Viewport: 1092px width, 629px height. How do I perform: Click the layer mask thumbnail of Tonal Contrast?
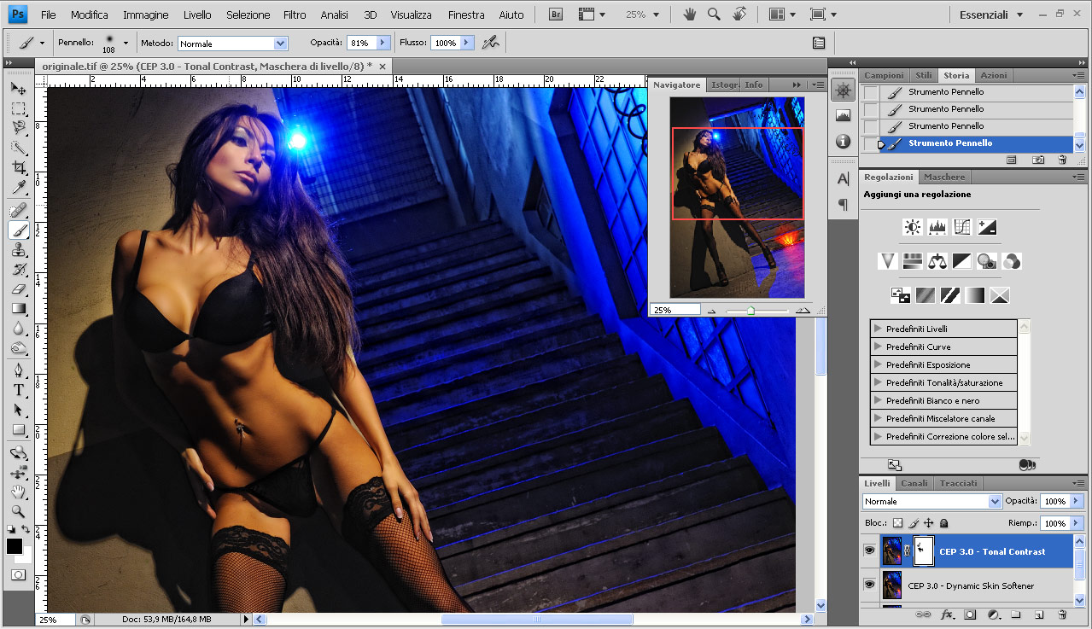924,551
